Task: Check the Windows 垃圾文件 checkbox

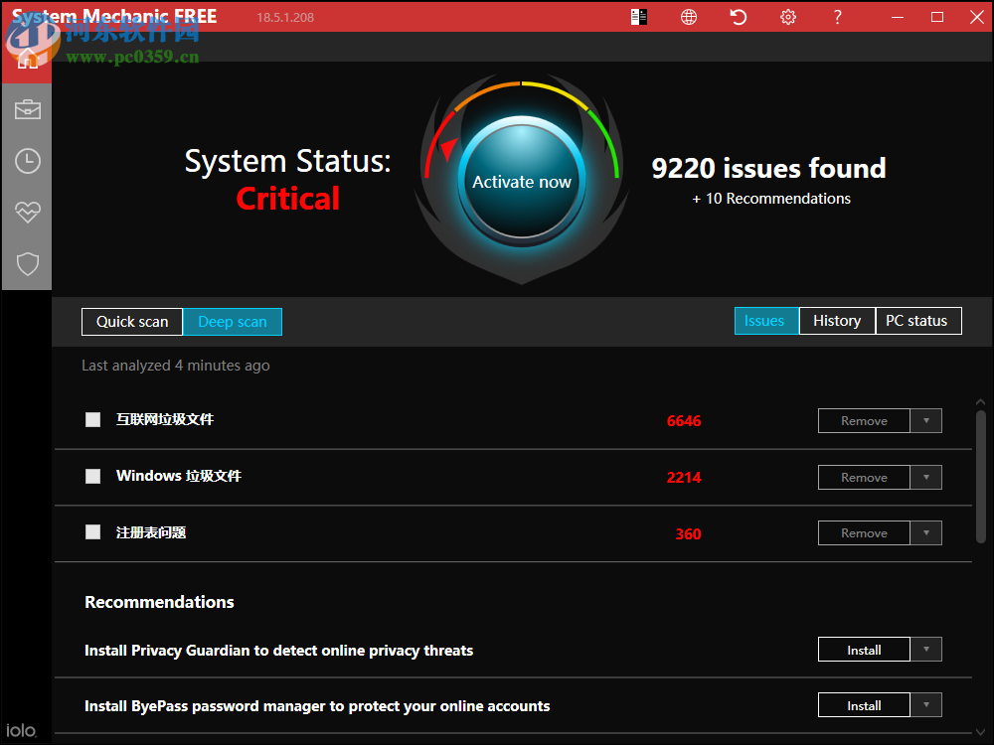Action: pyautogui.click(x=92, y=476)
